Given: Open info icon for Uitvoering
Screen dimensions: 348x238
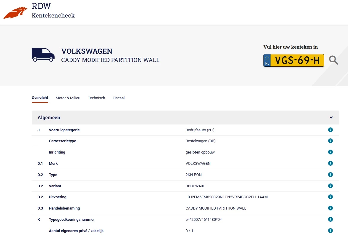Looking at the screenshot, I should [x=330, y=197].
